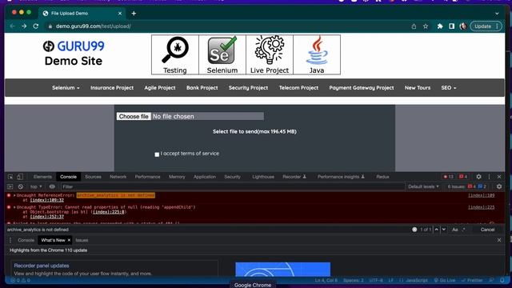The height and width of the screenshot is (288, 512).
Task: Open the Java tile
Action: pos(317,55)
